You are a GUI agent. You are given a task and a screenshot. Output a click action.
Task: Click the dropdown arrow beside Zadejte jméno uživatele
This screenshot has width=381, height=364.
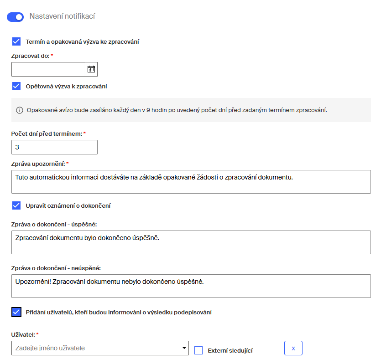(x=183, y=348)
